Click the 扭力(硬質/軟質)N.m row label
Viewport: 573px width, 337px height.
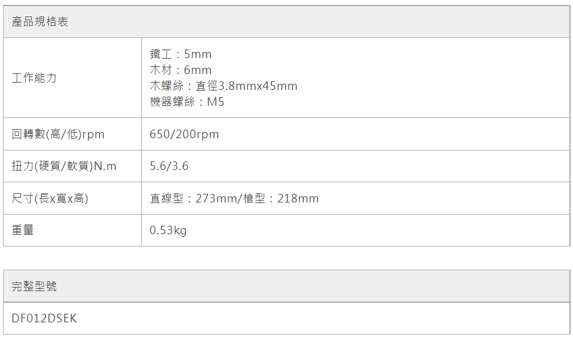click(x=64, y=166)
